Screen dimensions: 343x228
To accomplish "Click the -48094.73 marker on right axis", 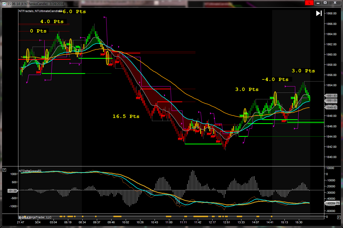I will [332, 203].
